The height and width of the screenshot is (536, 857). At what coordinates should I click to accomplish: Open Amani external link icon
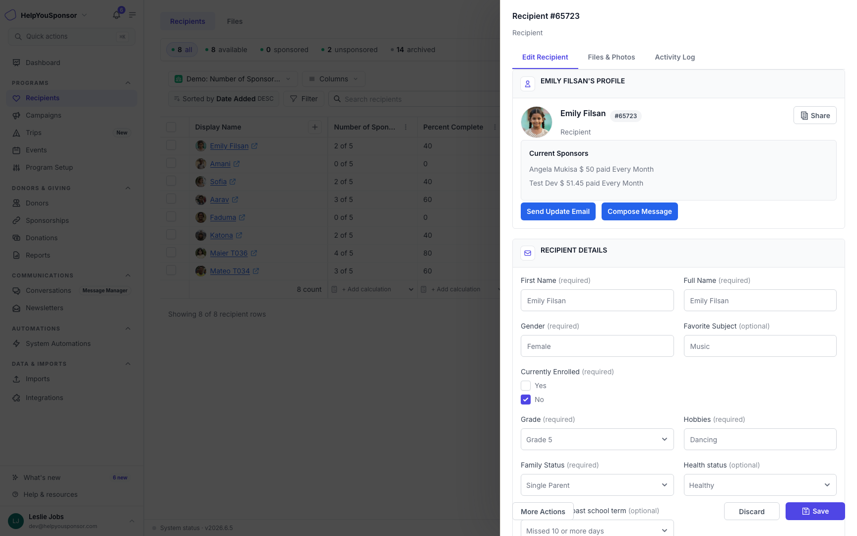click(237, 164)
